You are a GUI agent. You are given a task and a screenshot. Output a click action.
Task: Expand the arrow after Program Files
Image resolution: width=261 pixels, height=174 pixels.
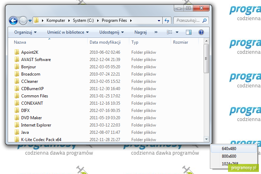(131, 20)
